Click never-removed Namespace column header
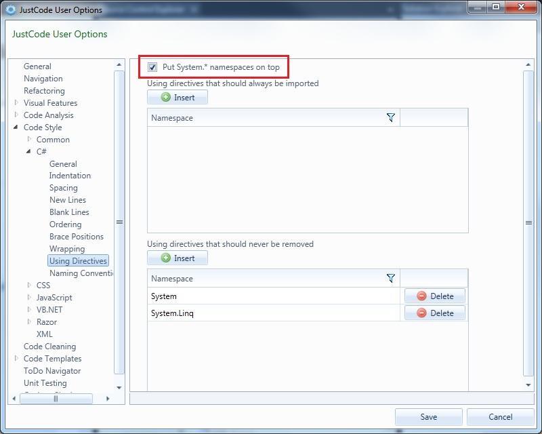The height and width of the screenshot is (434, 542). click(274, 278)
